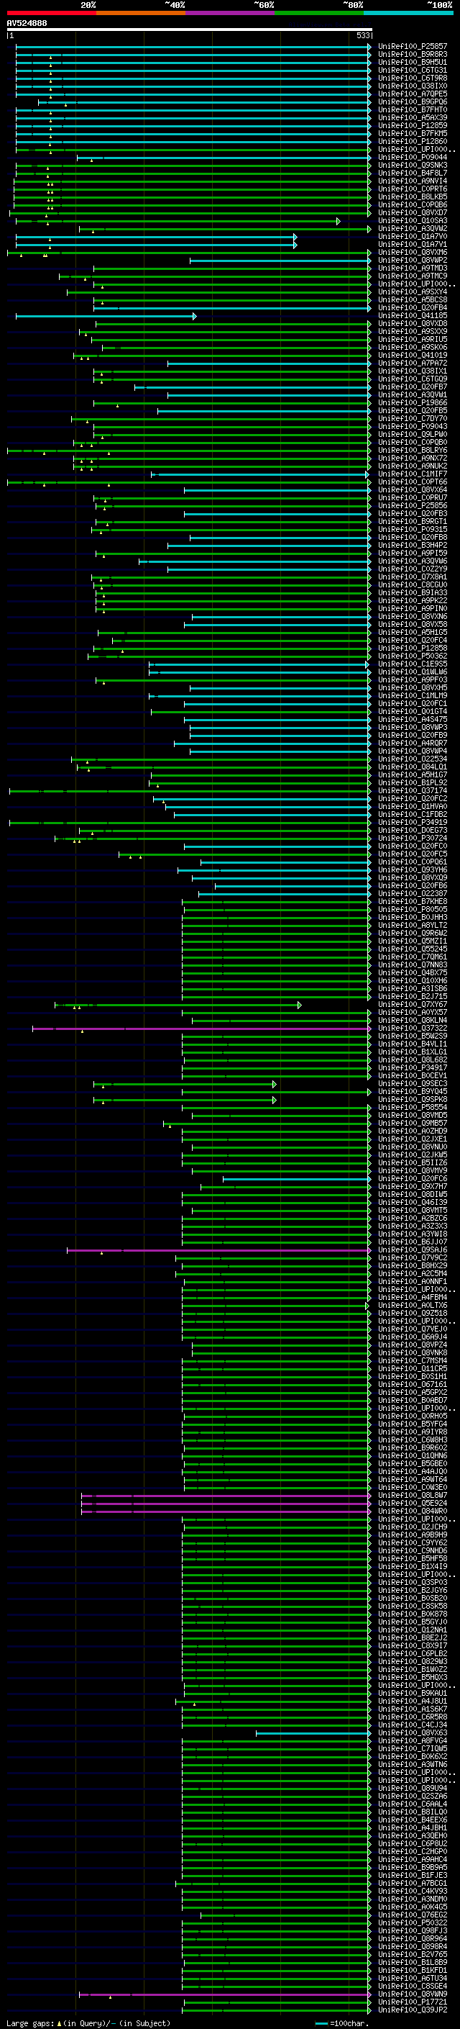The height and width of the screenshot is (2029, 460).
Task: Click the cyan alignment bar for UniRef100_Q41185
Action: [106, 316]
